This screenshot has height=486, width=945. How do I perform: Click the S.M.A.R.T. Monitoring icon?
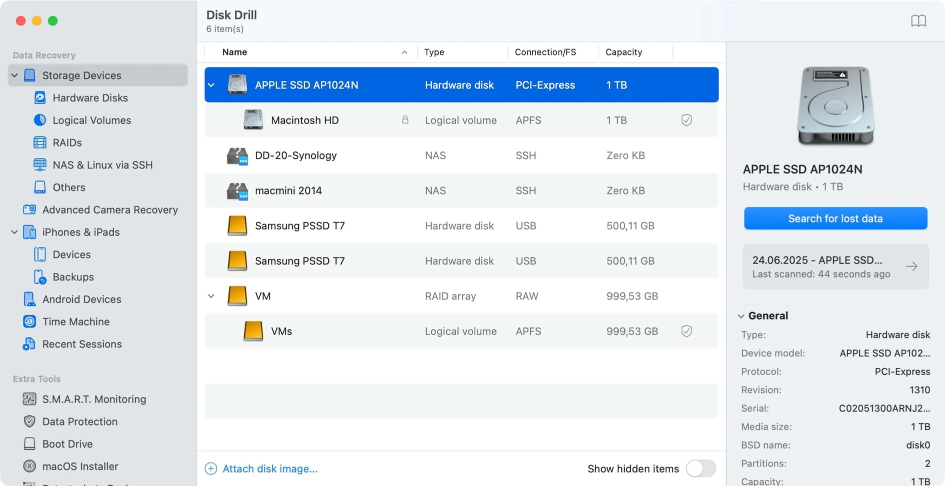point(29,399)
